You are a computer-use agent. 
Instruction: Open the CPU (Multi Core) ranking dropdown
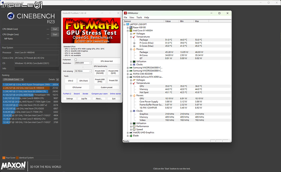point(13,80)
